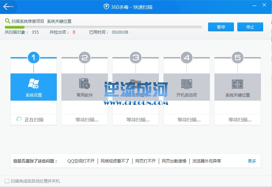Screen dimensions: 272x187
Task: Minimize the 360杀毒 window
Action: pos(254,6)
